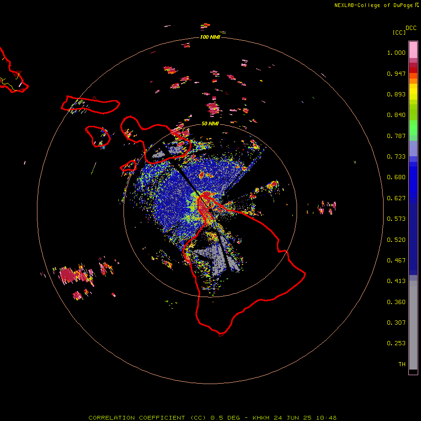
Task: Click the 0.680 color scale label
Action: pos(396,177)
